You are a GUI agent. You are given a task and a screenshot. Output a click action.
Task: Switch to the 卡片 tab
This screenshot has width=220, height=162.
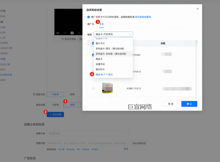point(102,24)
